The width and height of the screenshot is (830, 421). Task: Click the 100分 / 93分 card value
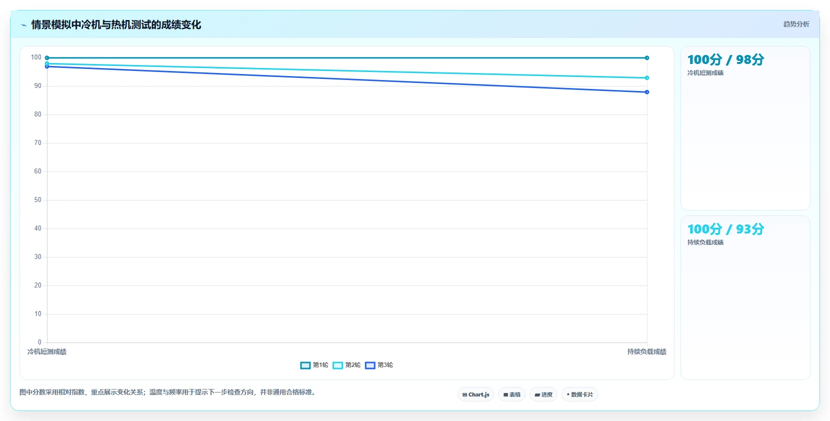point(725,229)
